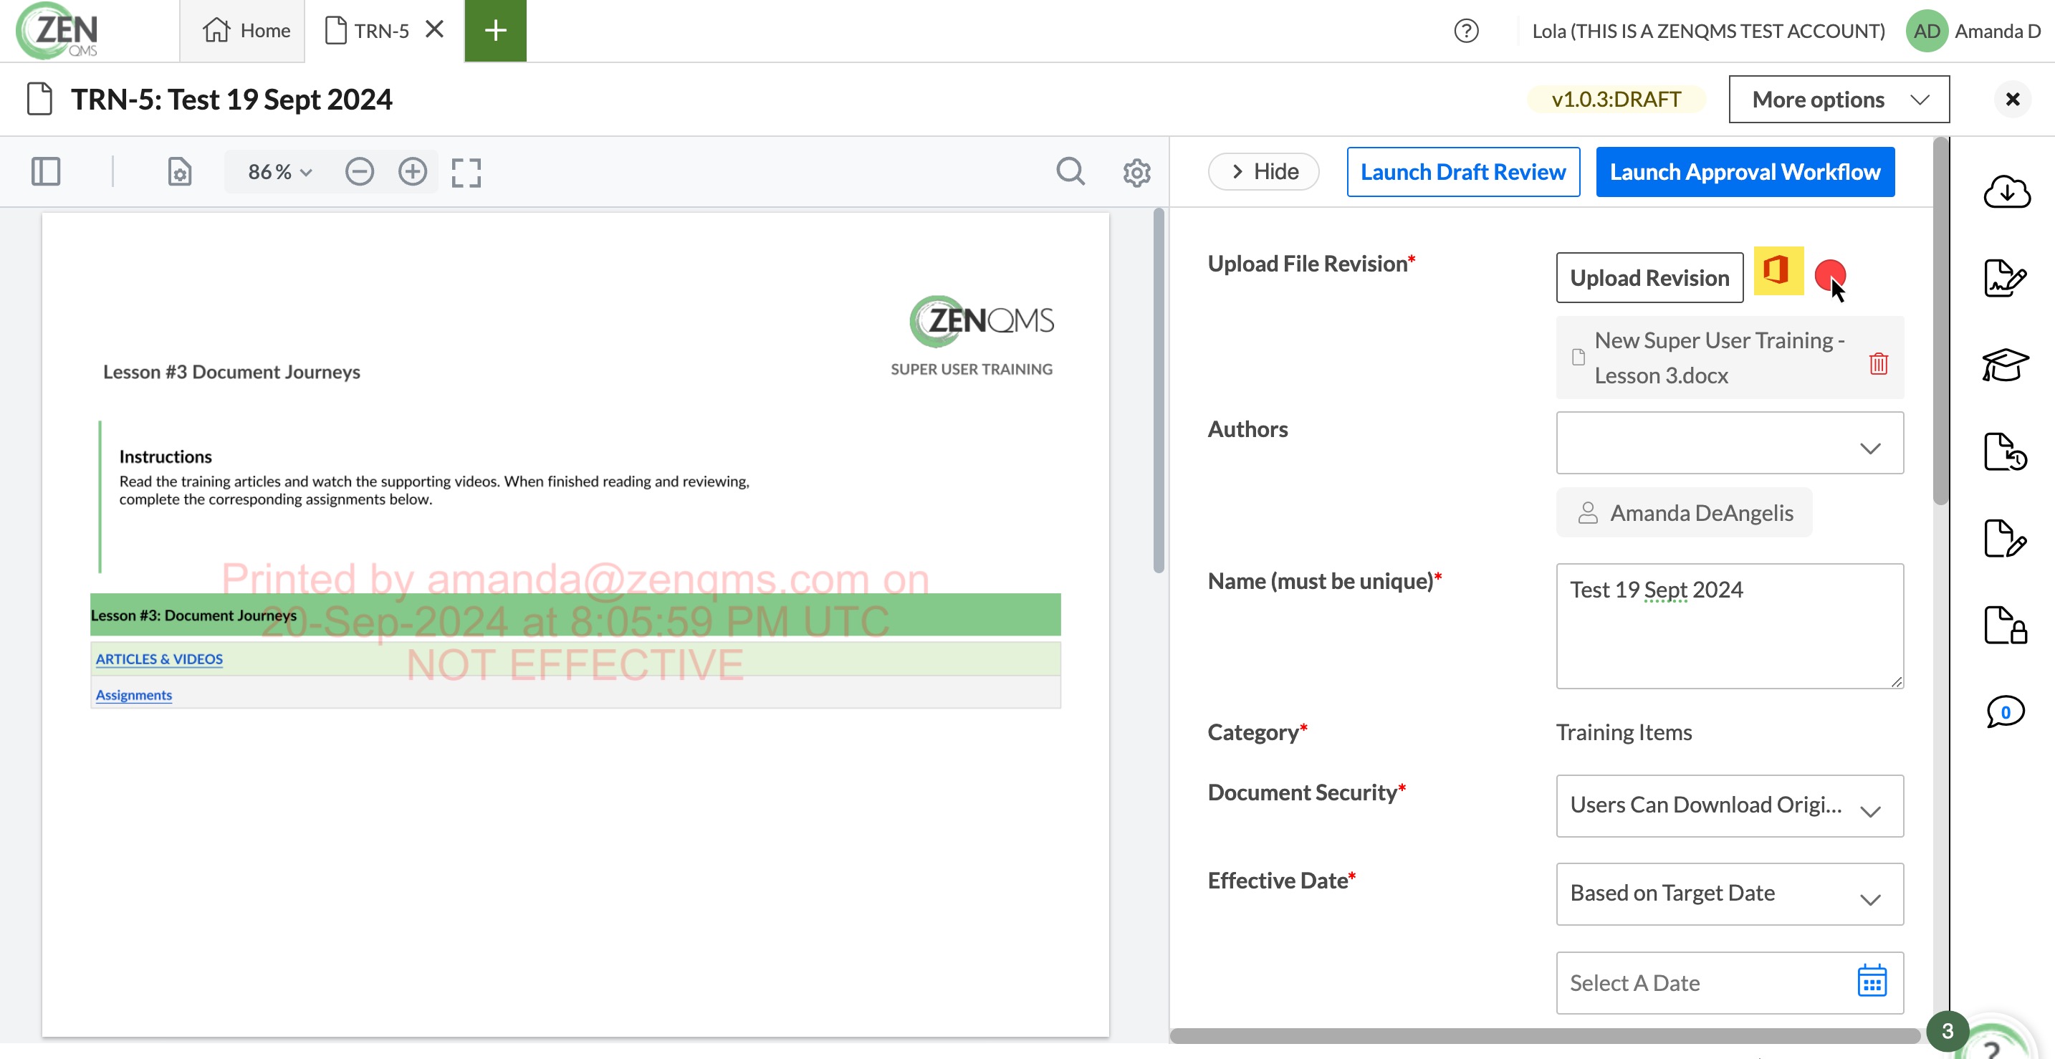Open the training graduation cap icon

point(2005,365)
